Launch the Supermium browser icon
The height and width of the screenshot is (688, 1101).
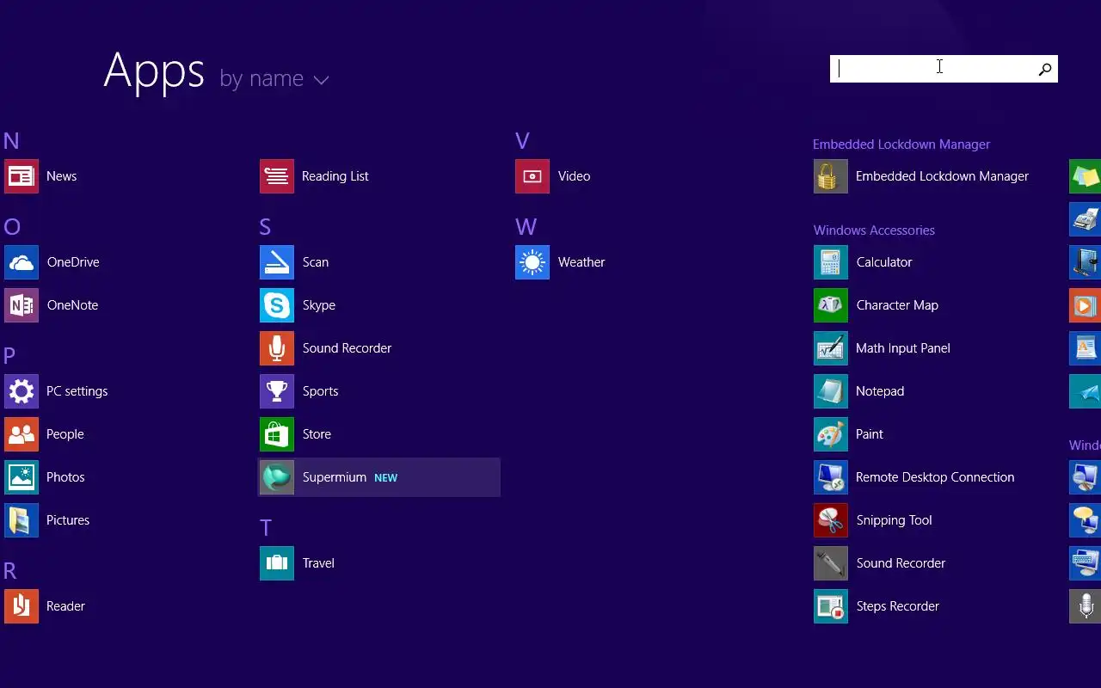(277, 477)
